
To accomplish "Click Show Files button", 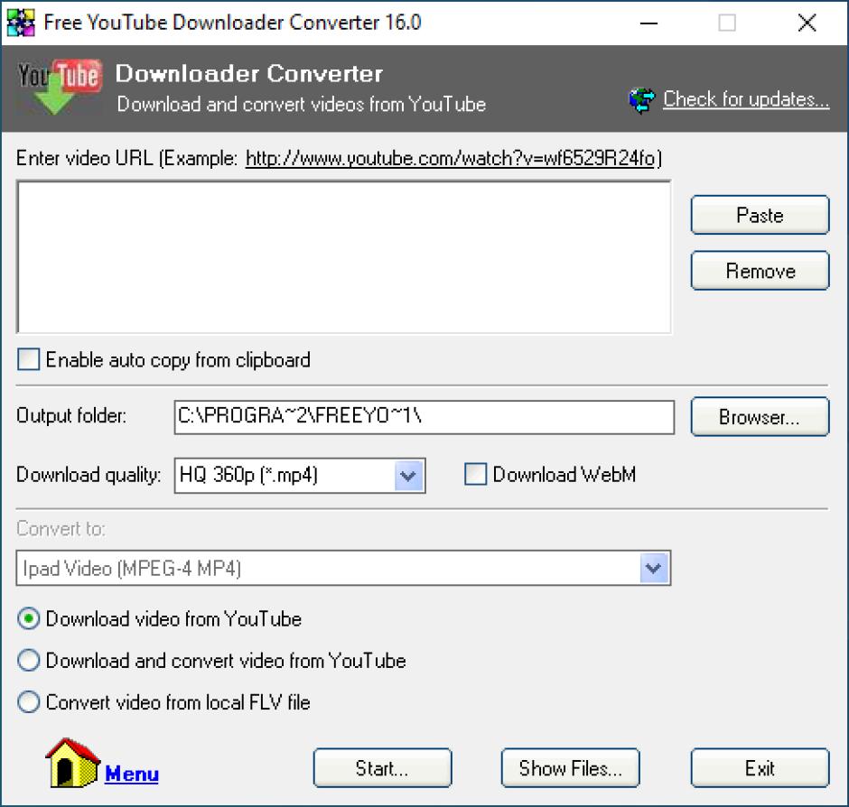I will (571, 768).
